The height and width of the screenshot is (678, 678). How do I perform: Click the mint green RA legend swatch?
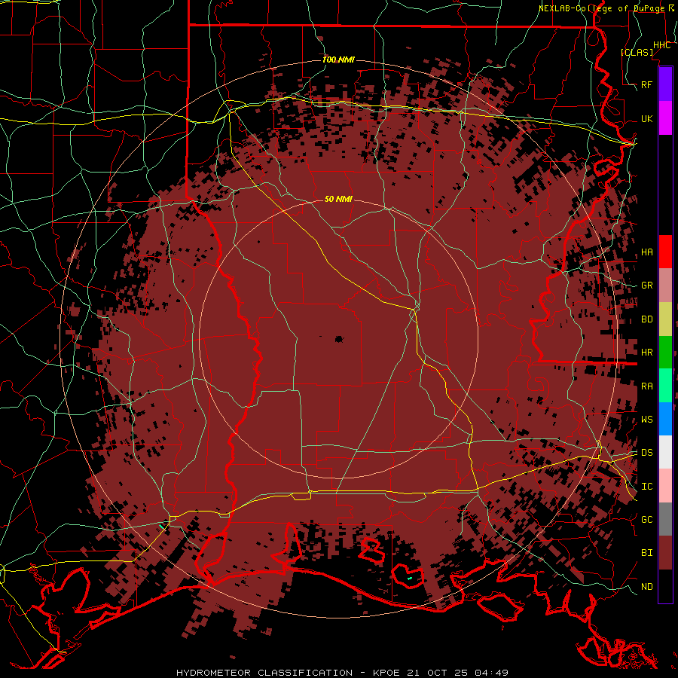click(x=665, y=386)
